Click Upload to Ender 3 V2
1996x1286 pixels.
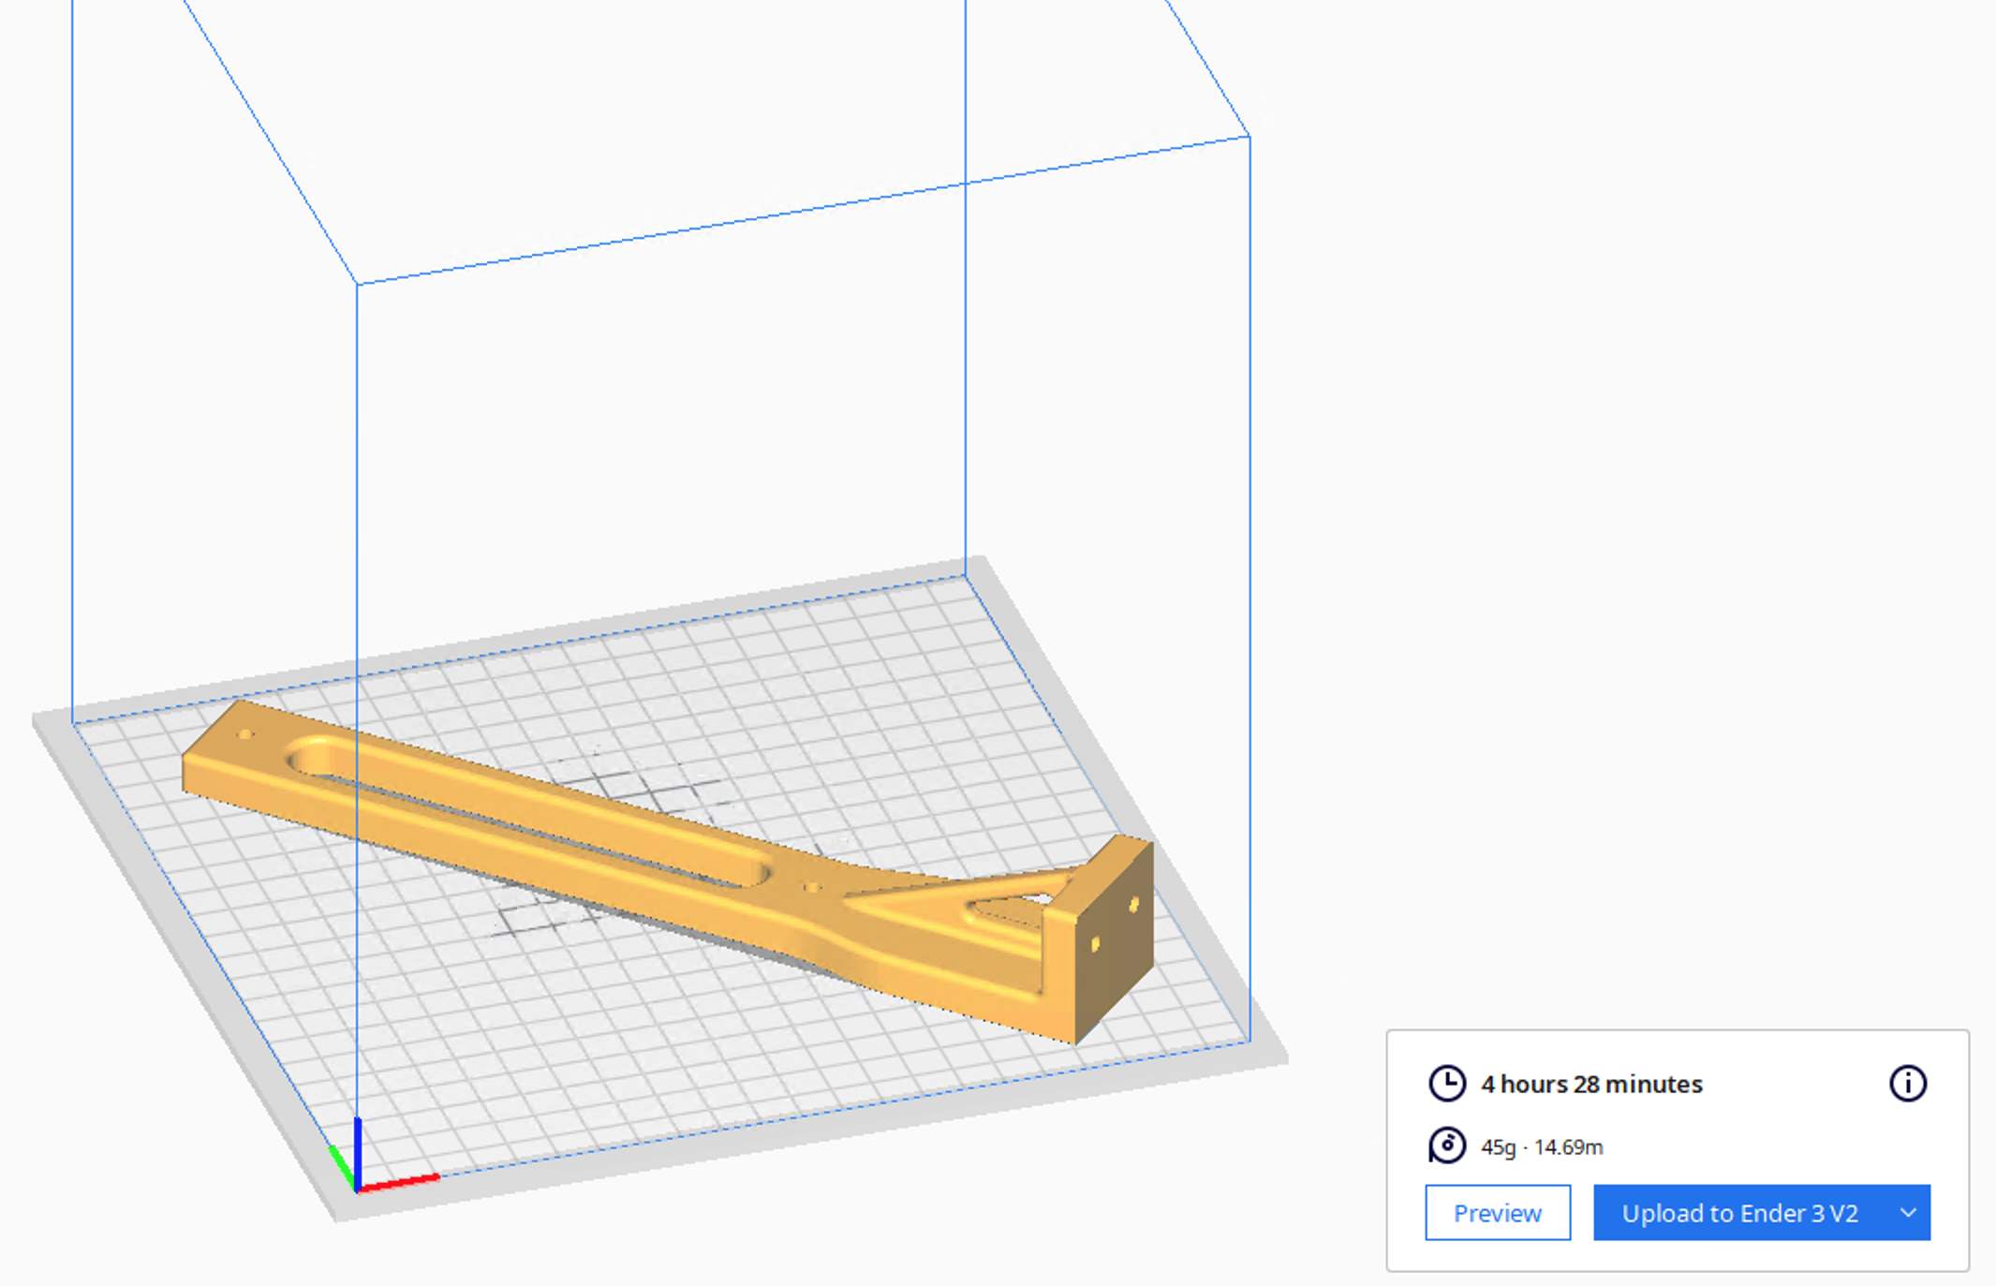pos(1739,1213)
